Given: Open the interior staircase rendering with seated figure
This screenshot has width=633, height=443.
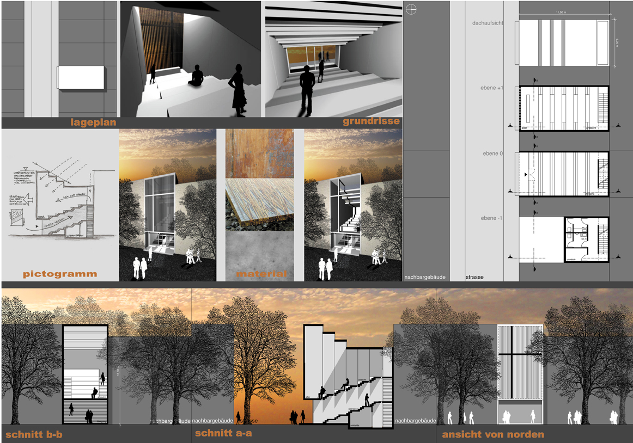Looking at the screenshot, I should pyautogui.click(x=191, y=59).
